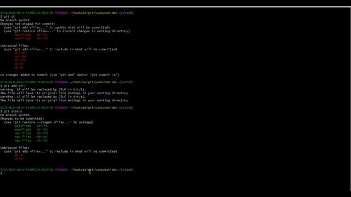Click the green 'new file: dir/t4' line
Viewport: 351px width, 197px height.
[x=31, y=137]
